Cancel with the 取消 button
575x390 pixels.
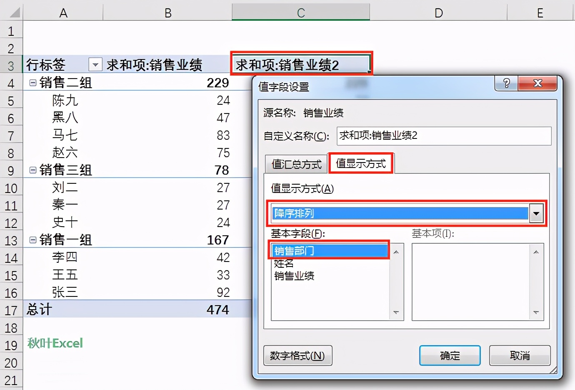pos(520,355)
